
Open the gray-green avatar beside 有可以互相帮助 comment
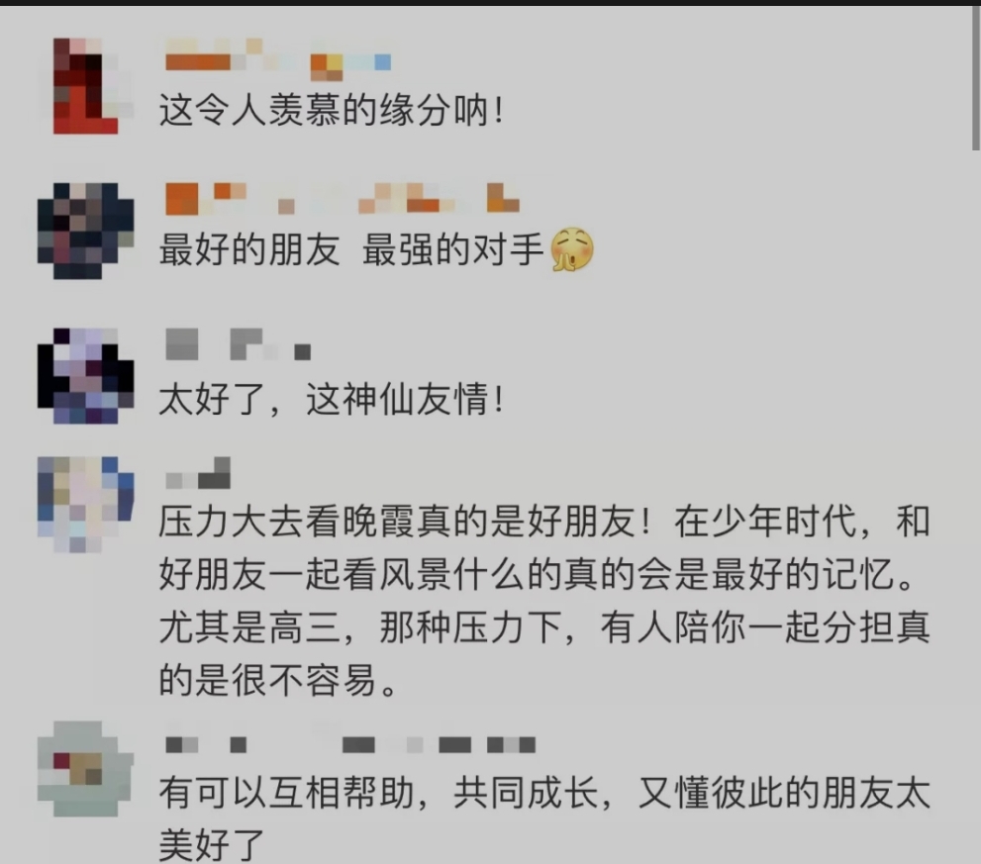(86, 769)
